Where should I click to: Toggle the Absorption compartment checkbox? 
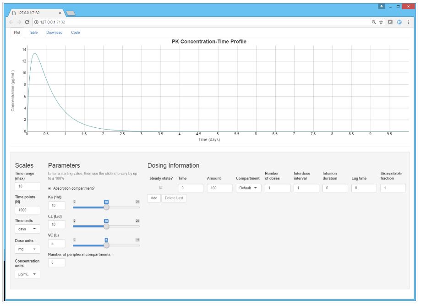(49, 188)
